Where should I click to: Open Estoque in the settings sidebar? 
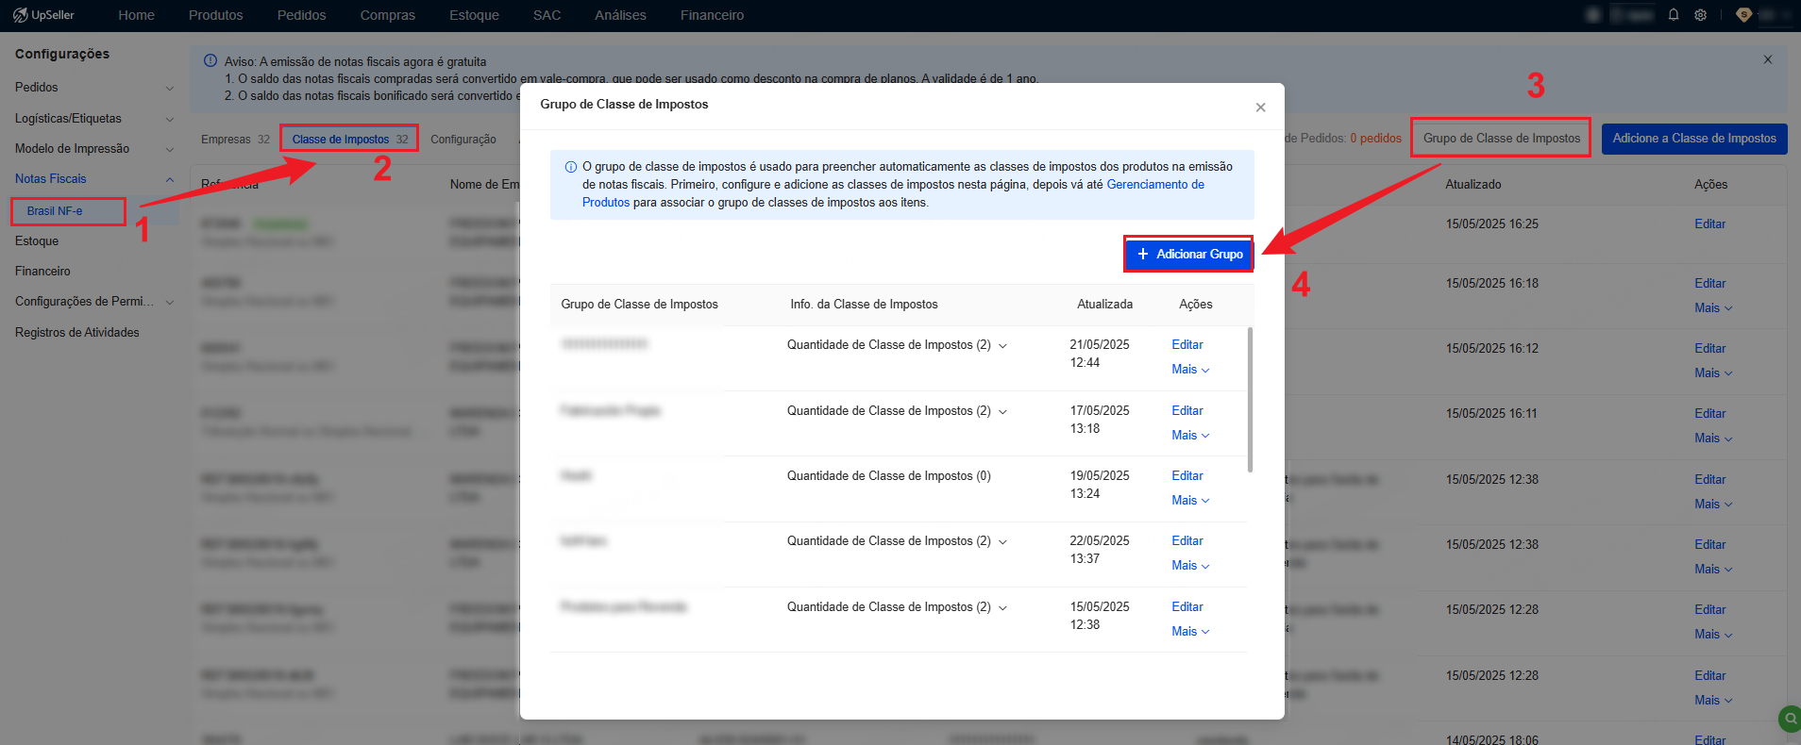(37, 241)
